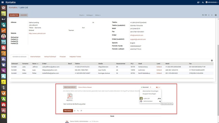Click the help icon next to pager
Screen dimensions: 219x123
216,15
